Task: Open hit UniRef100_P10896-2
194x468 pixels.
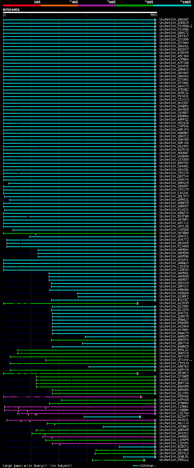Action: pos(176,26)
